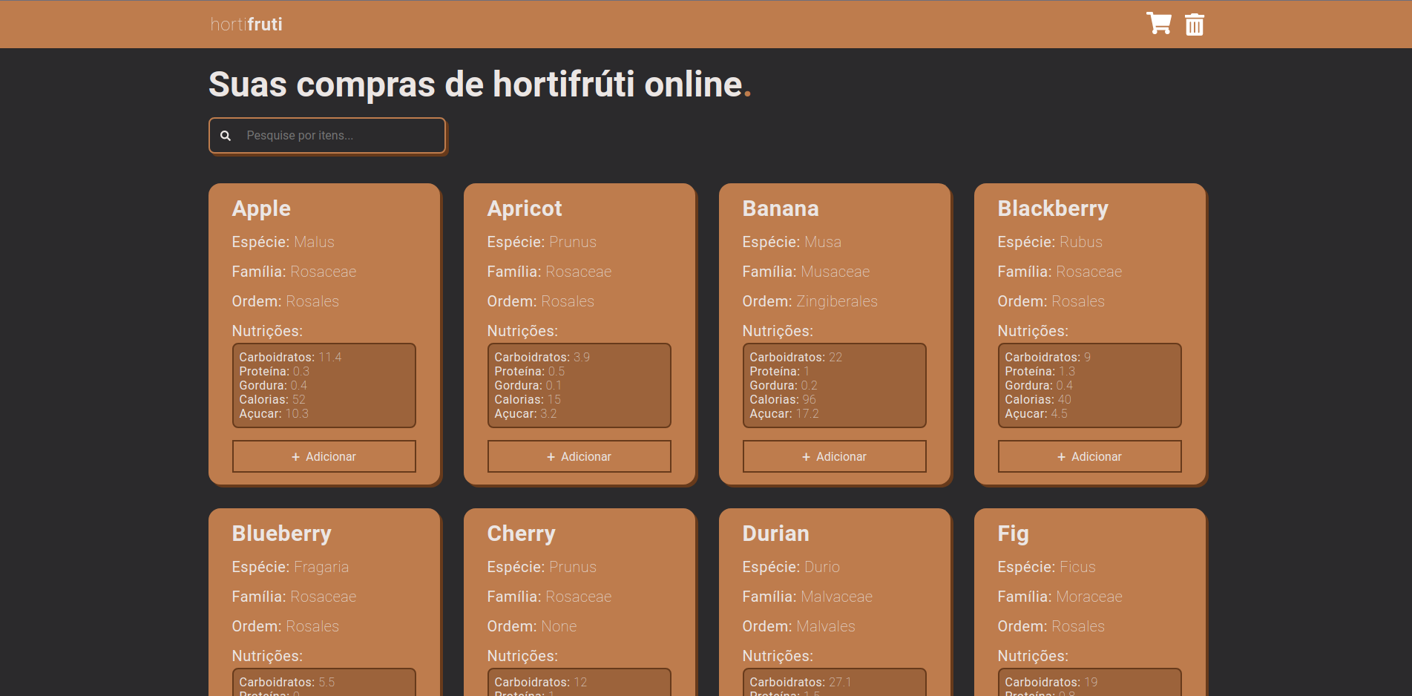The image size is (1412, 696).
Task: Click 'Espécie: Musa' in Banana card
Action: 792,242
